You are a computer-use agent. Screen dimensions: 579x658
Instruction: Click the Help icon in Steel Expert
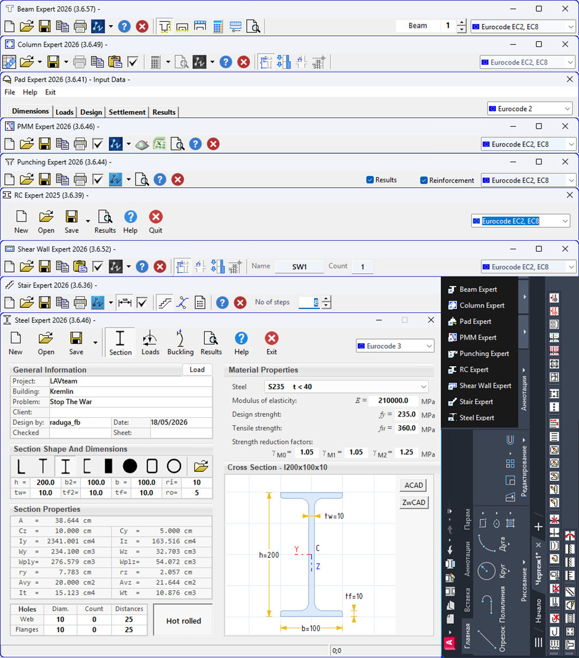click(x=241, y=343)
